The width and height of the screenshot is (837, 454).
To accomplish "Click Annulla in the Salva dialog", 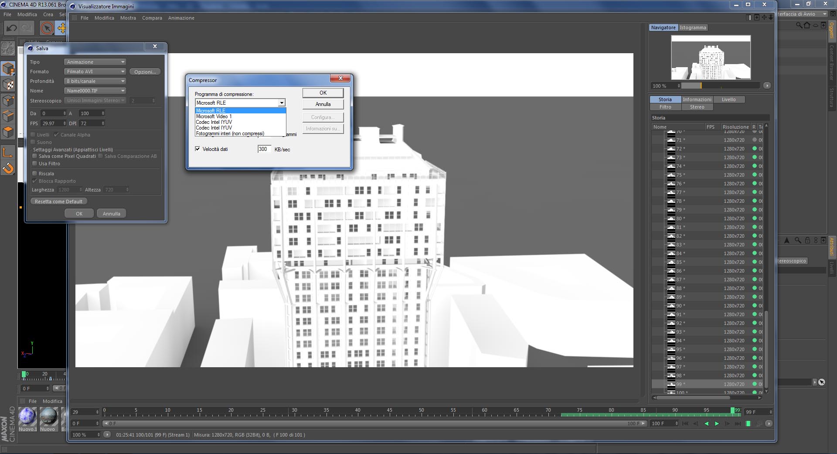I will [112, 214].
